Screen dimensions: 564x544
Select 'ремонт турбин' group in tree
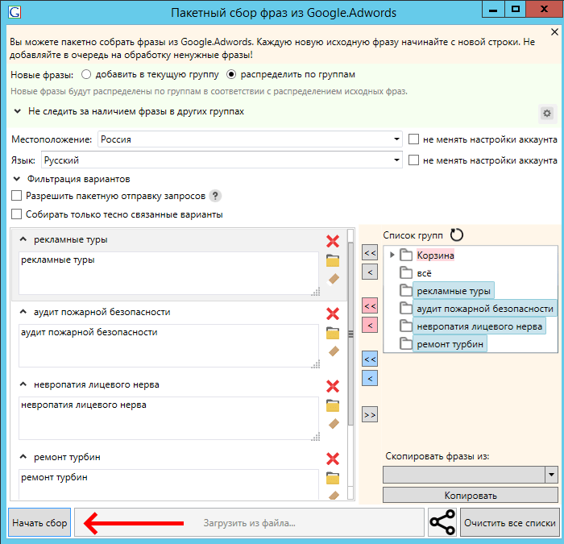click(450, 344)
